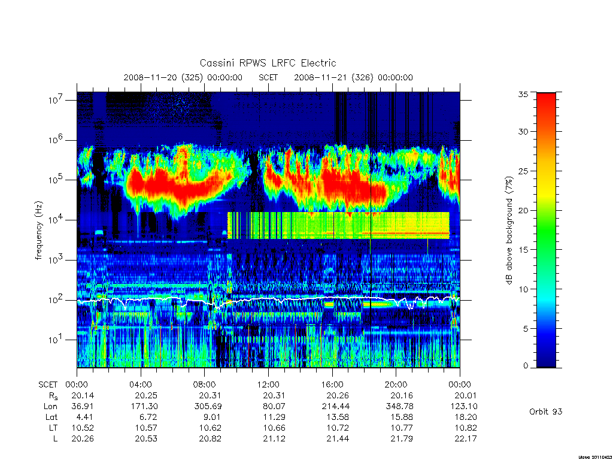Screen dimensions: 613x460
Task: Click L-shell value '22.17'
Action: [466, 439]
